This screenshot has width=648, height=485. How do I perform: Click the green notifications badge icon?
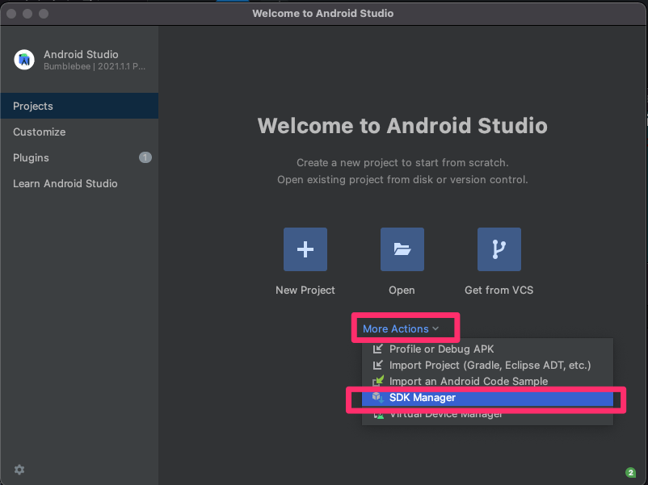coord(631,472)
